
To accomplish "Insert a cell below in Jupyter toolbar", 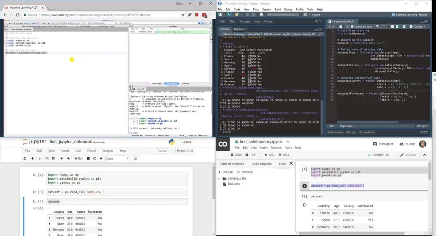I will click(x=32, y=159).
